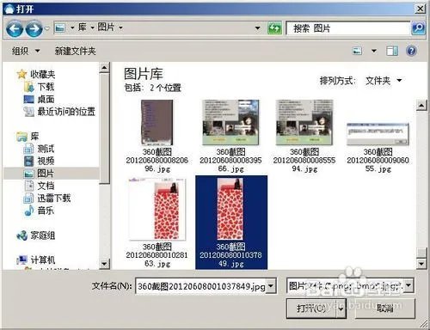
Task: Focus the 搜索 图片 search field
Action: coord(348,28)
